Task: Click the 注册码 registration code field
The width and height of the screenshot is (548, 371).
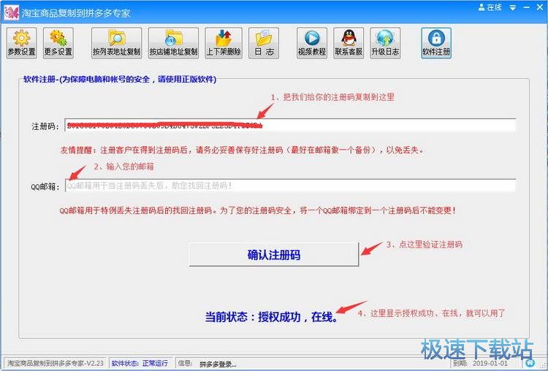Action: pyautogui.click(x=290, y=126)
